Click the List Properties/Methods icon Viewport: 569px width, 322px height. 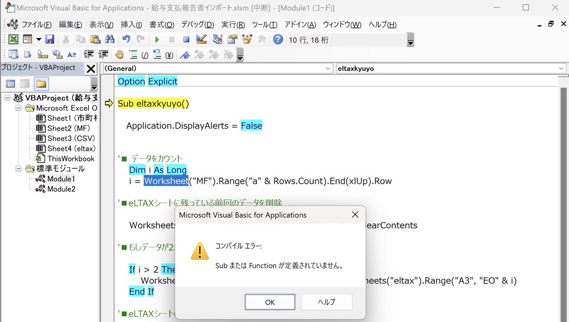(x=13, y=54)
